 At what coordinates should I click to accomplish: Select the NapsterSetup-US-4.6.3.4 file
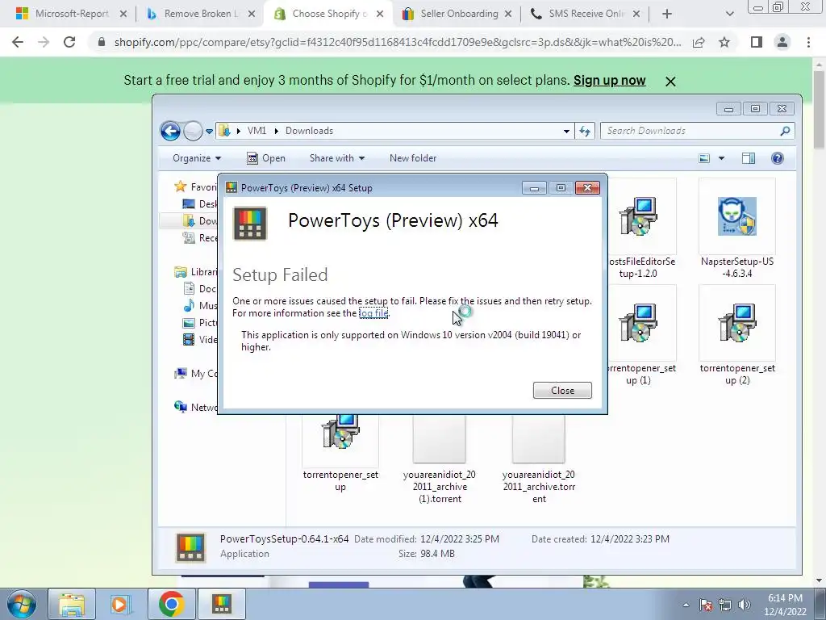click(x=737, y=229)
